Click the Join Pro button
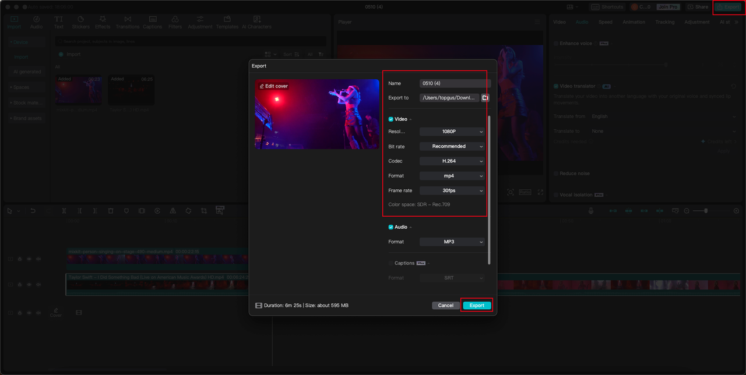The width and height of the screenshot is (746, 375). pyautogui.click(x=668, y=7)
